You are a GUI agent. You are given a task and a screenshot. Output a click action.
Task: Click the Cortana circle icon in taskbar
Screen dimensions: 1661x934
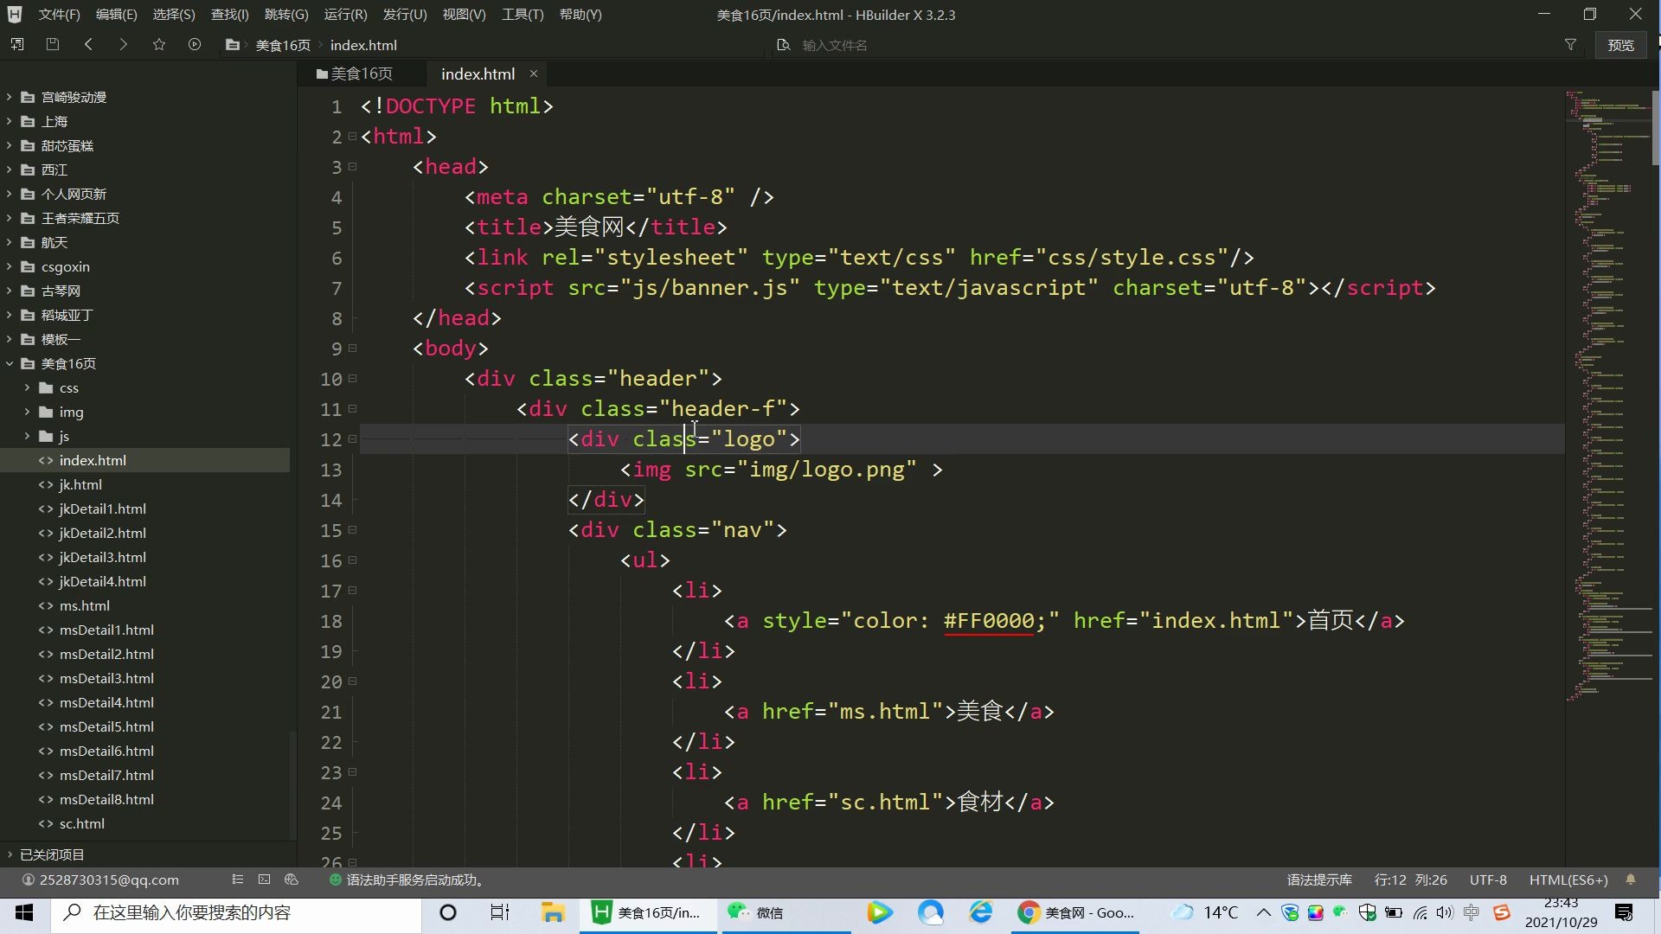pos(448,912)
